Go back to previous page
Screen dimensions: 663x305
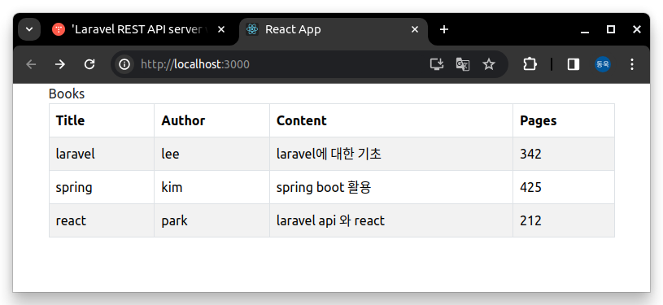point(31,64)
